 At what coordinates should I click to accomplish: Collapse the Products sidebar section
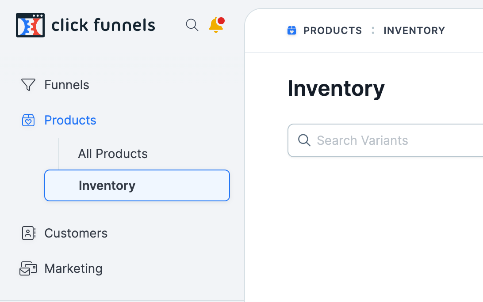(70, 120)
